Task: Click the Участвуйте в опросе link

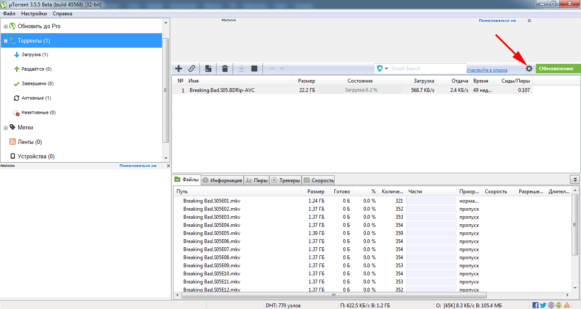Action: [x=487, y=70]
